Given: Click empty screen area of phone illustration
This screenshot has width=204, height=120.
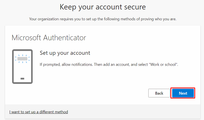Looking at the screenshot, I should (x=22, y=70).
